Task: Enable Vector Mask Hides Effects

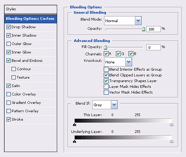Action: [106, 92]
